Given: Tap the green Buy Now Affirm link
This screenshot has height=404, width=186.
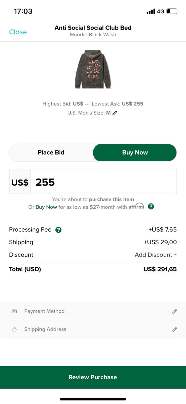Looking at the screenshot, I should coord(46,207).
